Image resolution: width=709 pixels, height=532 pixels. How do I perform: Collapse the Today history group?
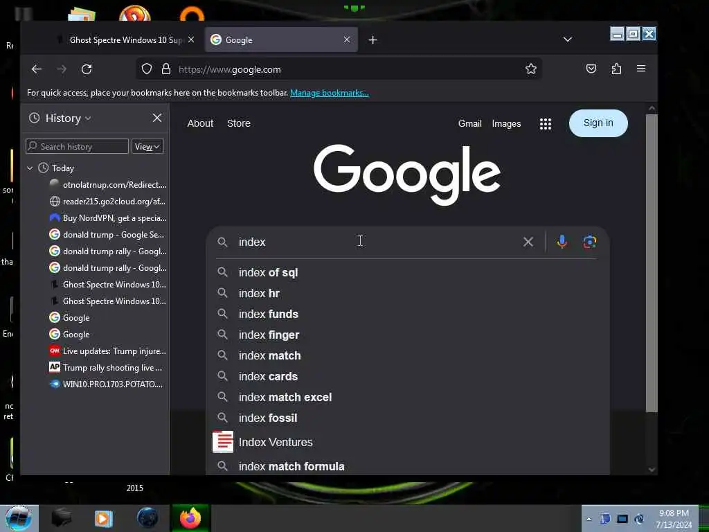click(30, 168)
